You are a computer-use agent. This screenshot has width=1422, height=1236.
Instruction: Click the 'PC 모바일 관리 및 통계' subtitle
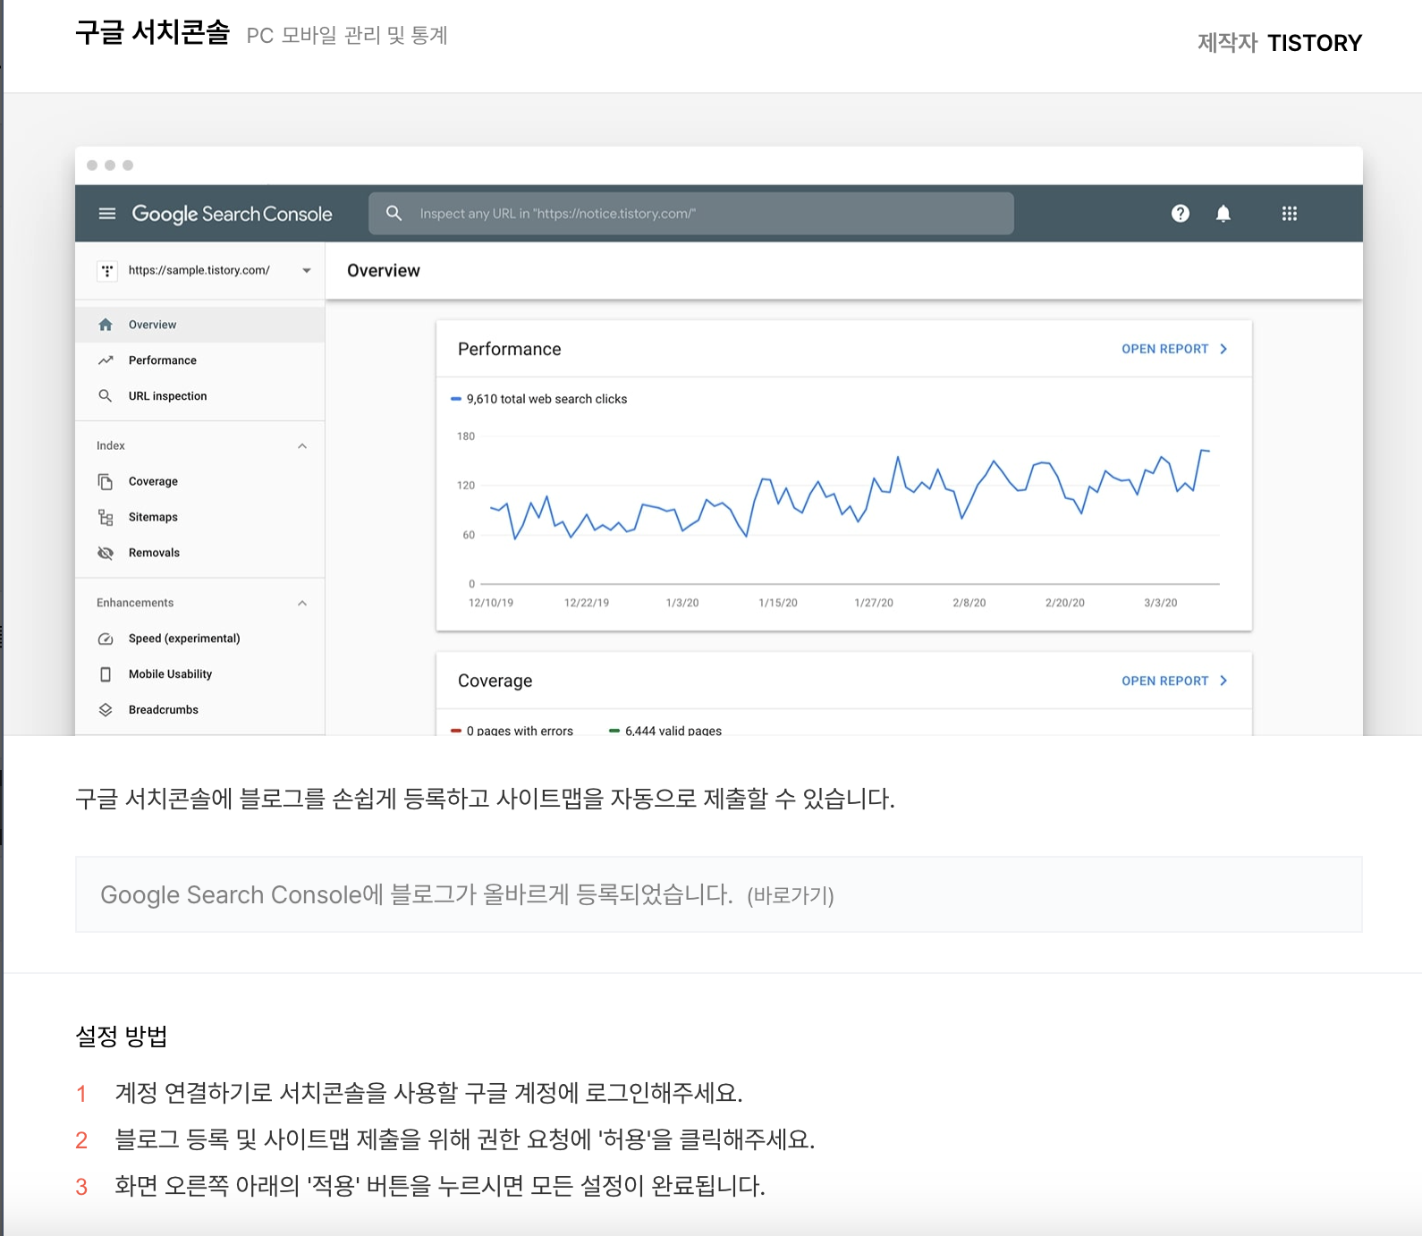pyautogui.click(x=347, y=36)
